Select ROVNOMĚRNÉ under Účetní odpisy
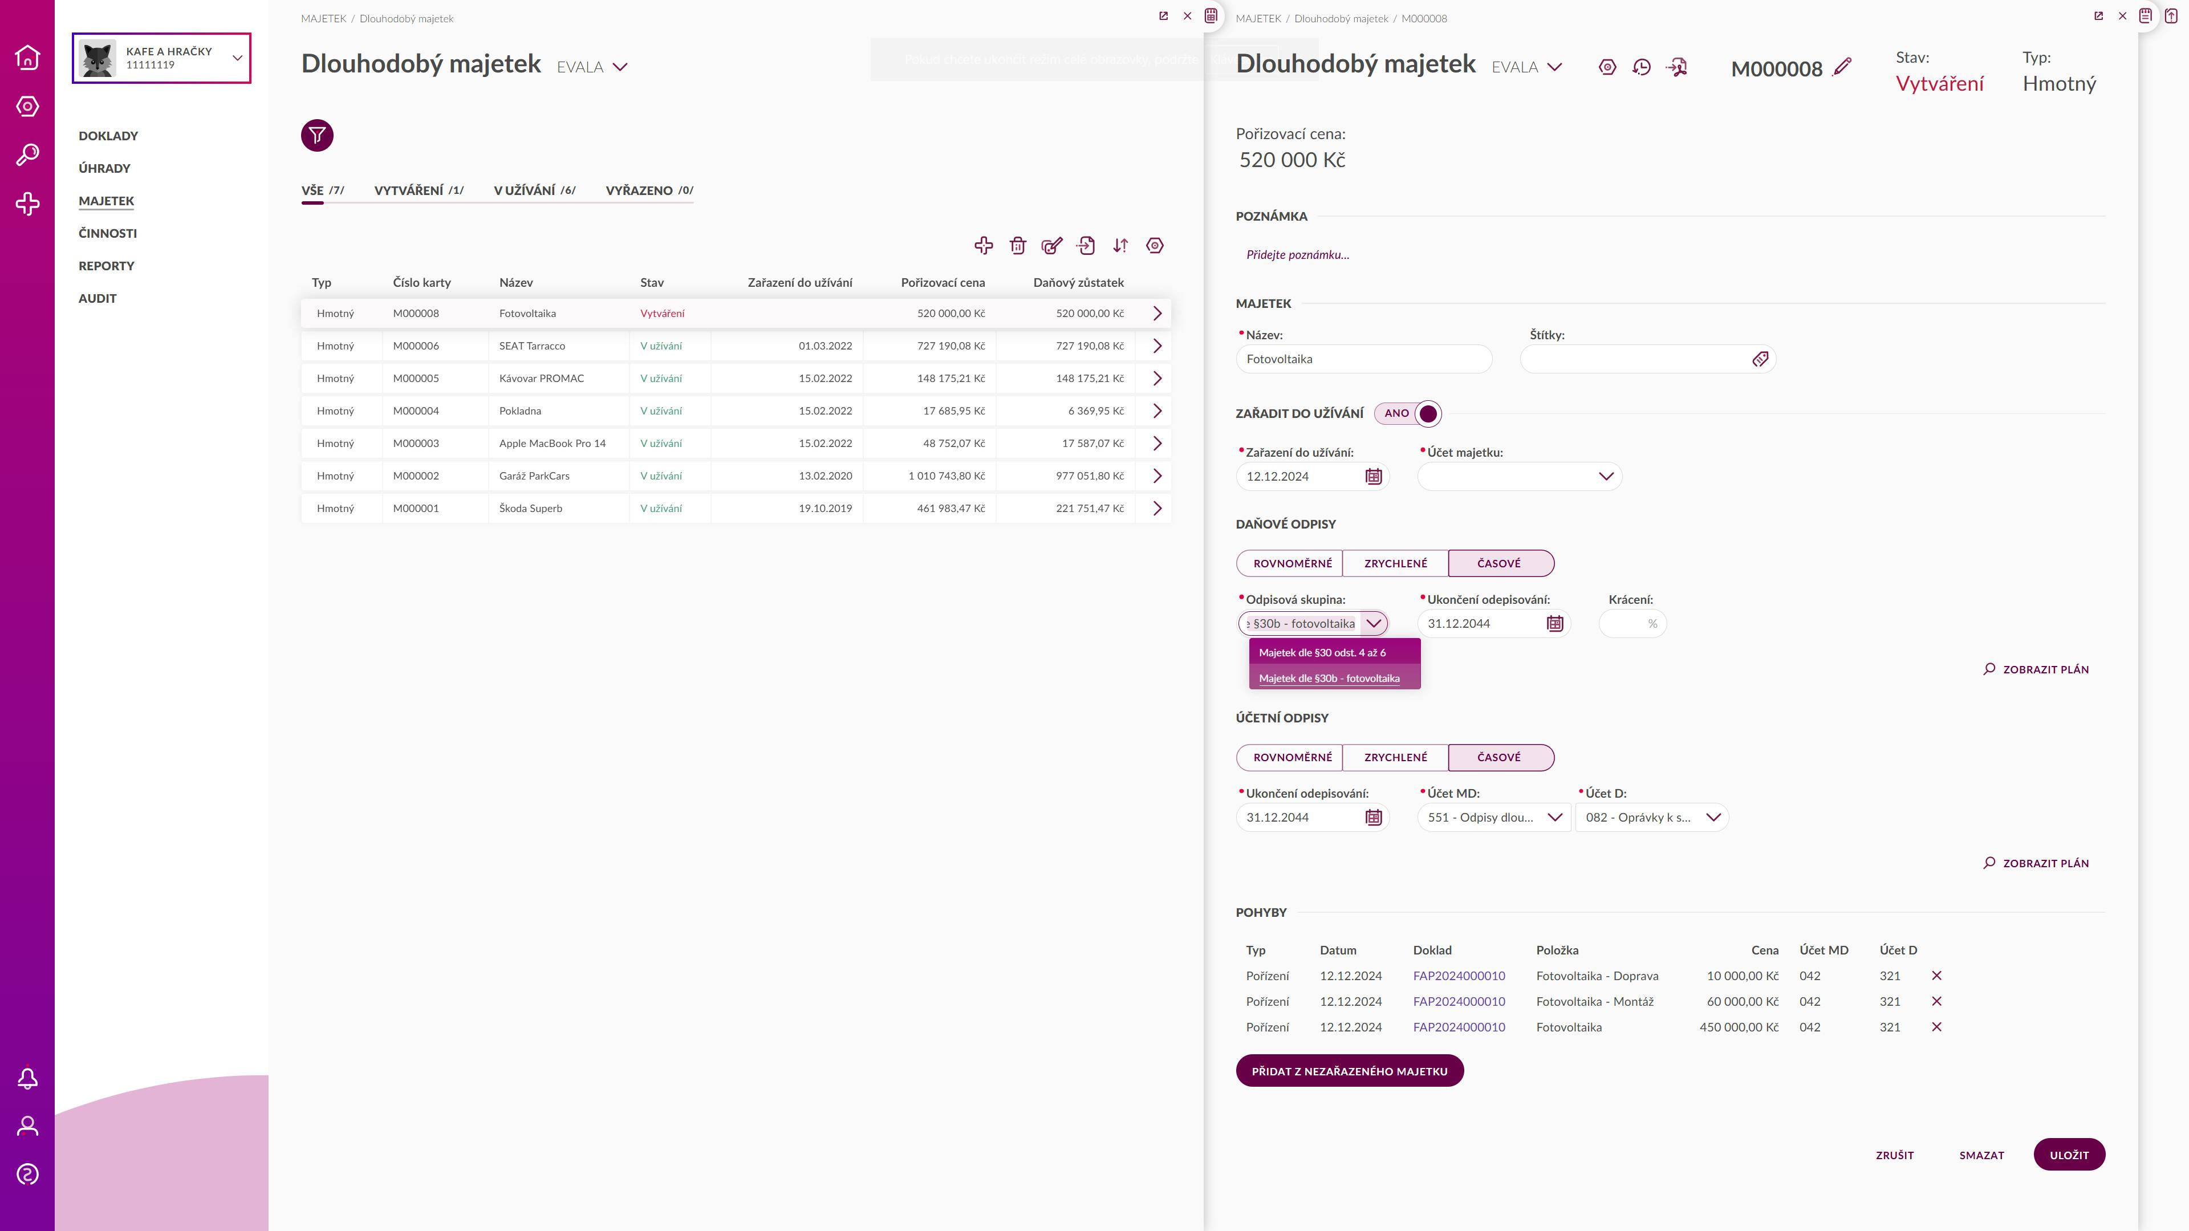This screenshot has height=1231, width=2189. [1289, 757]
